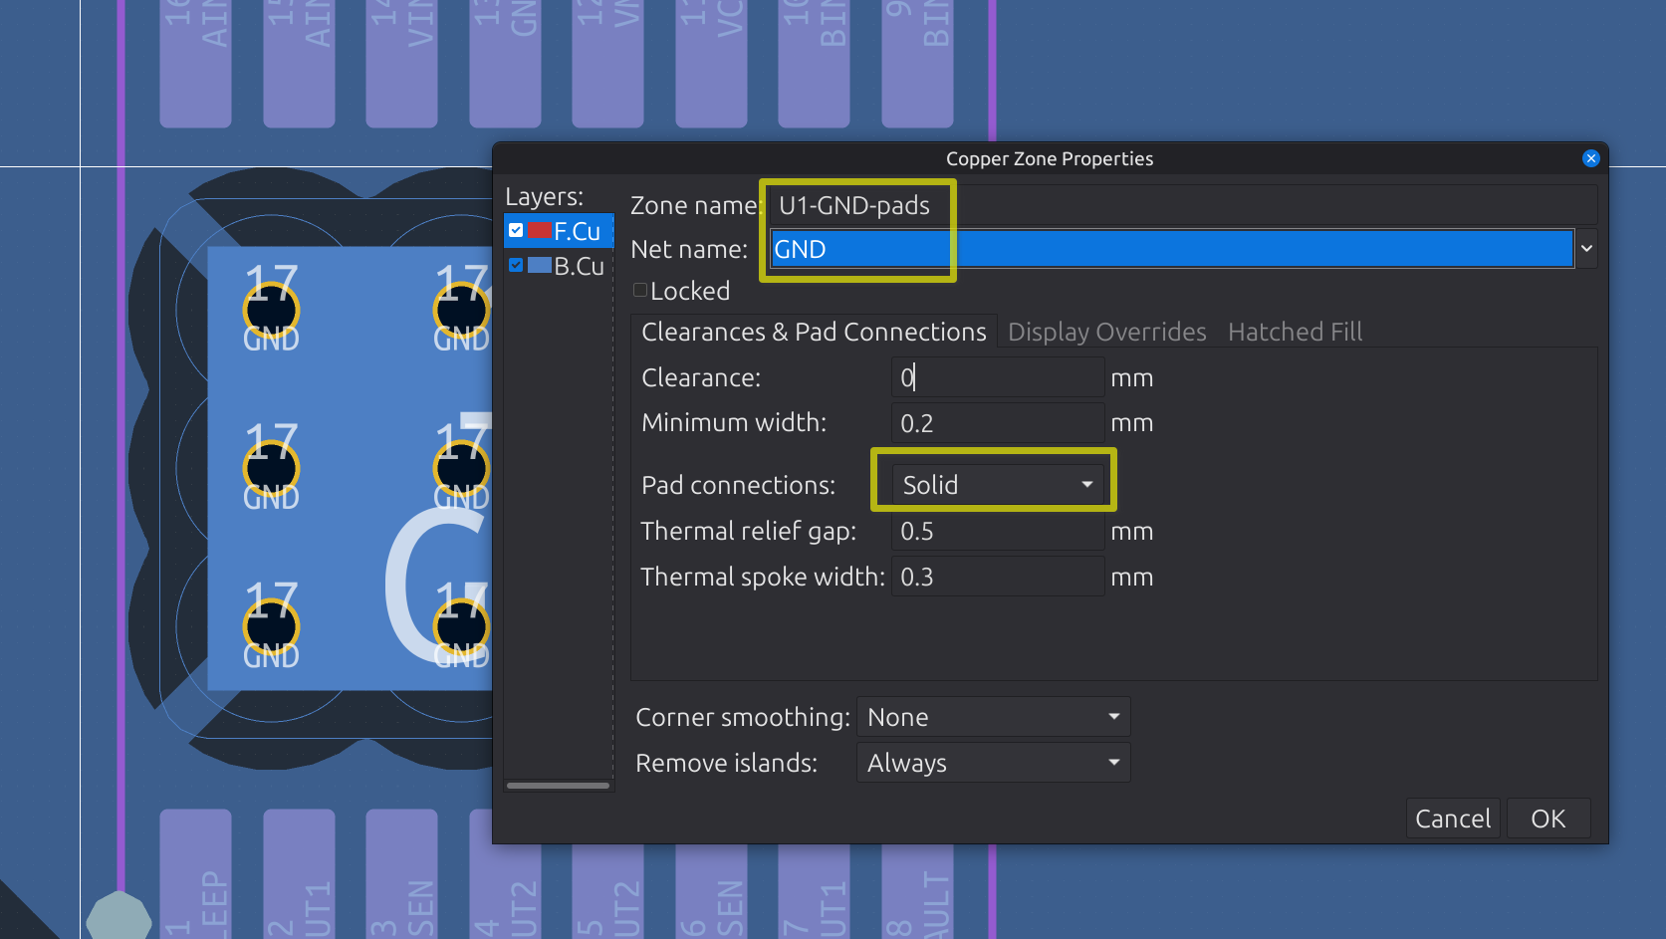Select the B.Cu layer row label
This screenshot has height=939, width=1666.
pyautogui.click(x=579, y=266)
